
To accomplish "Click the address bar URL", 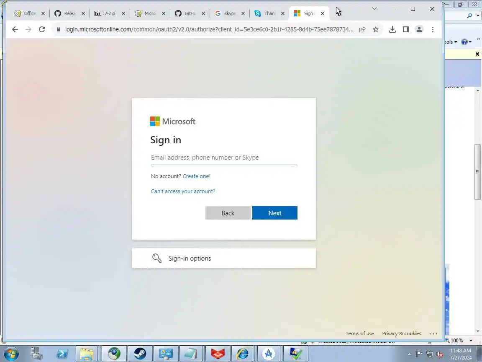I will [x=209, y=30].
